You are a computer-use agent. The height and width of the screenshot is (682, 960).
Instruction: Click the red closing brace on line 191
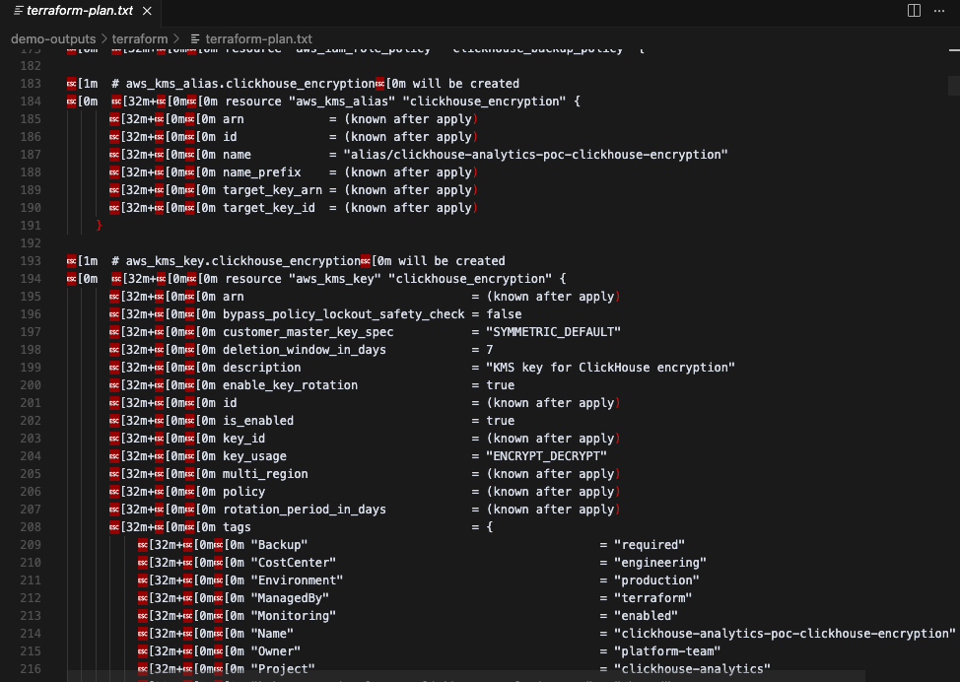(99, 226)
